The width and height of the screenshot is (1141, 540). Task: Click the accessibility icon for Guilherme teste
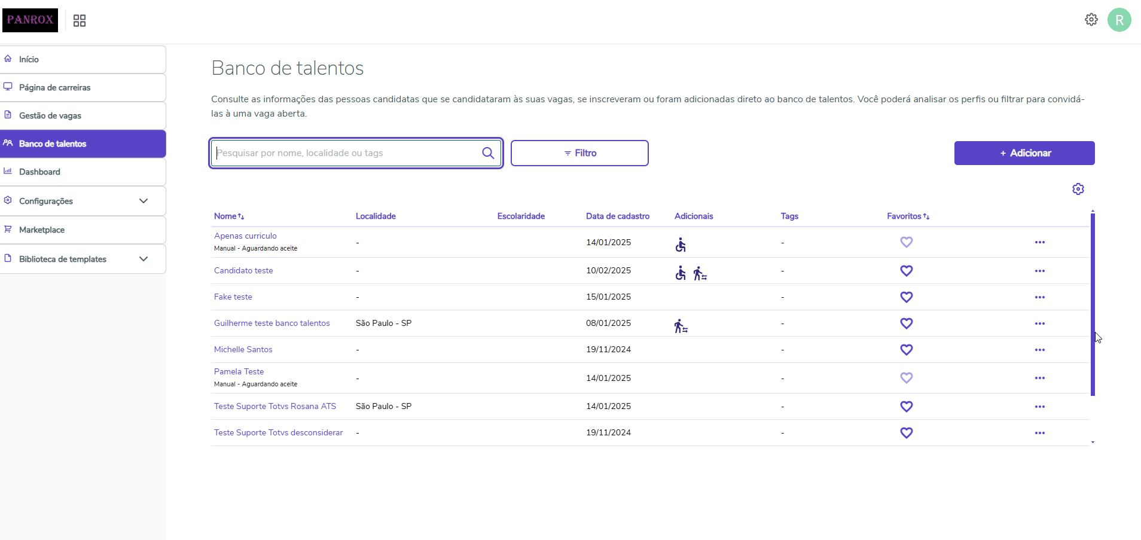point(681,326)
